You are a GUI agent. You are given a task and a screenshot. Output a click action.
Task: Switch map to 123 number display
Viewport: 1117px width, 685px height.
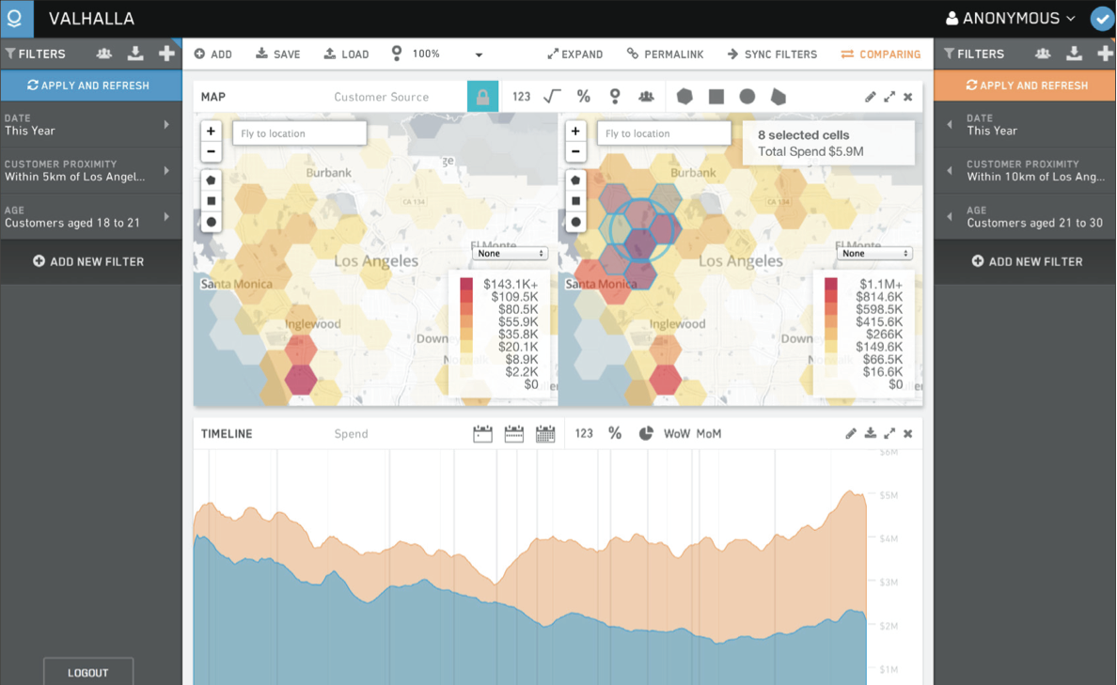coord(522,96)
